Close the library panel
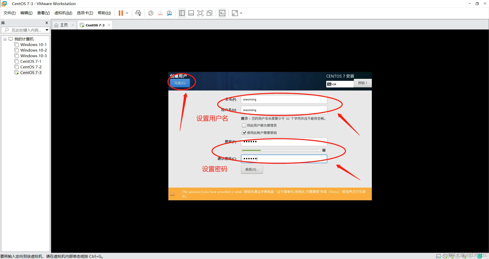The height and width of the screenshot is (259, 489). click(x=47, y=23)
